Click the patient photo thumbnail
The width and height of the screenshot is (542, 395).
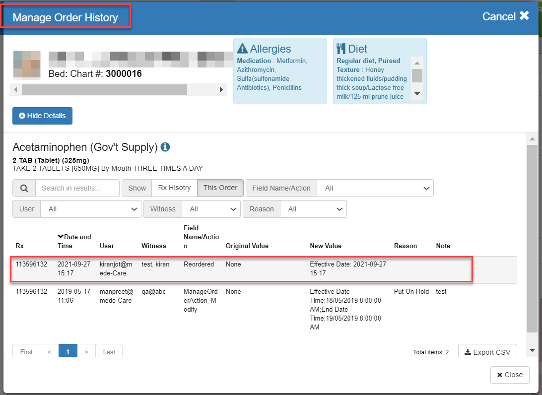27,65
